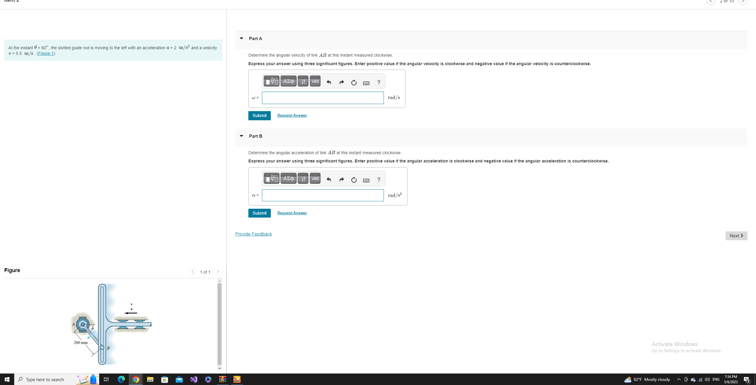
Task: Open Chrome from the Windows taskbar
Action: tap(136, 379)
